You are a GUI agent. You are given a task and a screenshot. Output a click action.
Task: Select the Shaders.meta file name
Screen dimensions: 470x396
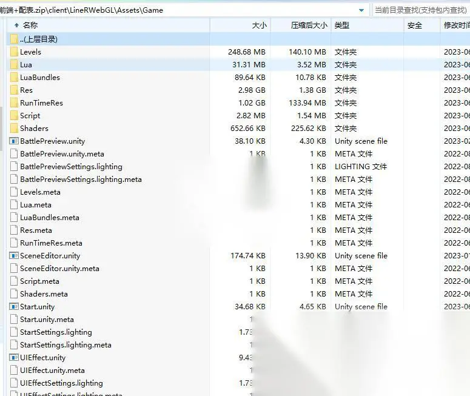click(x=44, y=294)
